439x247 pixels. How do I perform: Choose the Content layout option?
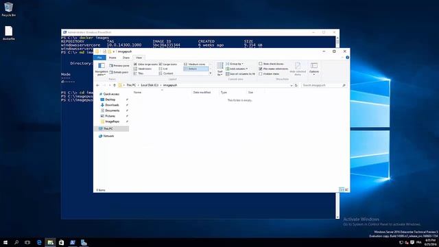click(166, 73)
